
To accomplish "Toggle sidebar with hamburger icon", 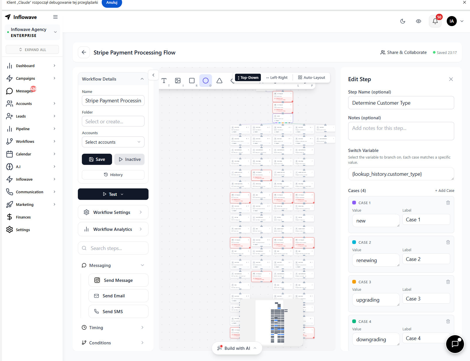I will (x=55, y=17).
